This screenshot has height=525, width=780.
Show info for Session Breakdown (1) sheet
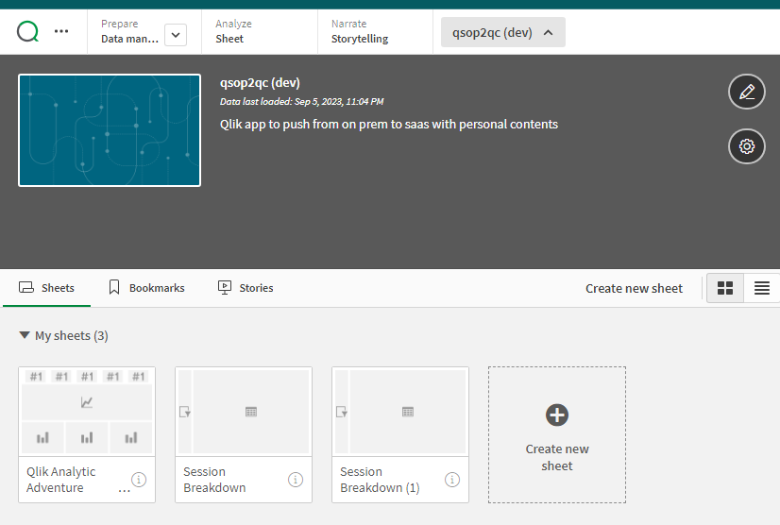tap(452, 480)
